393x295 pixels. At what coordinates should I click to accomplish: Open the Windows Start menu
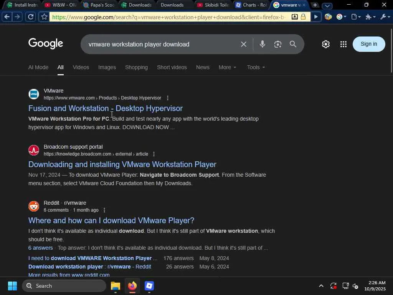(12, 286)
